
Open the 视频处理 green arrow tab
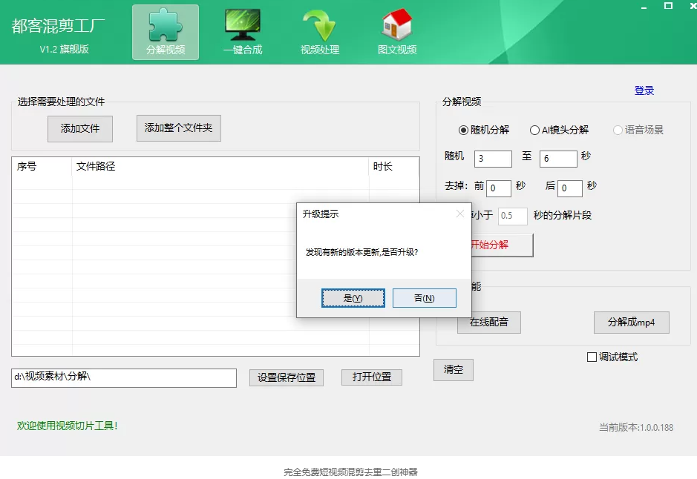[x=320, y=33]
